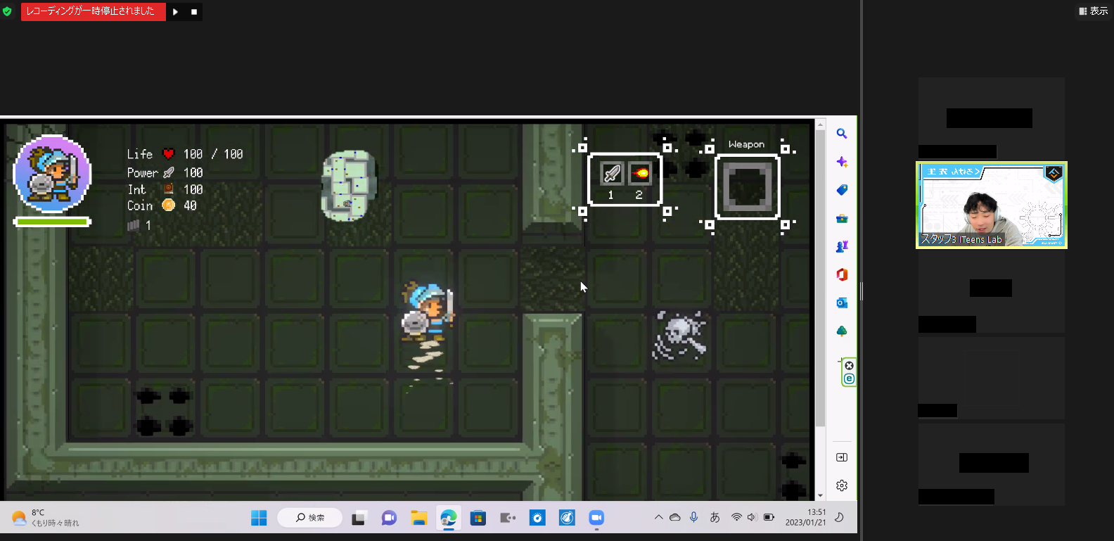Open the Windows Start menu

click(259, 518)
